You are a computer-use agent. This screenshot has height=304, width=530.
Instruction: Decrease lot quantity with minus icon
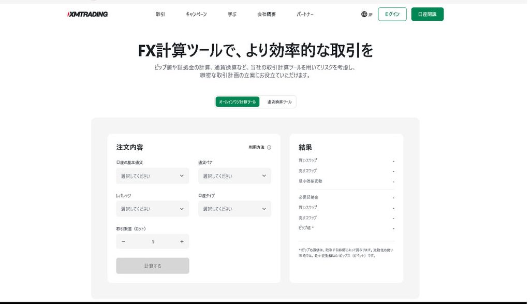point(123,241)
